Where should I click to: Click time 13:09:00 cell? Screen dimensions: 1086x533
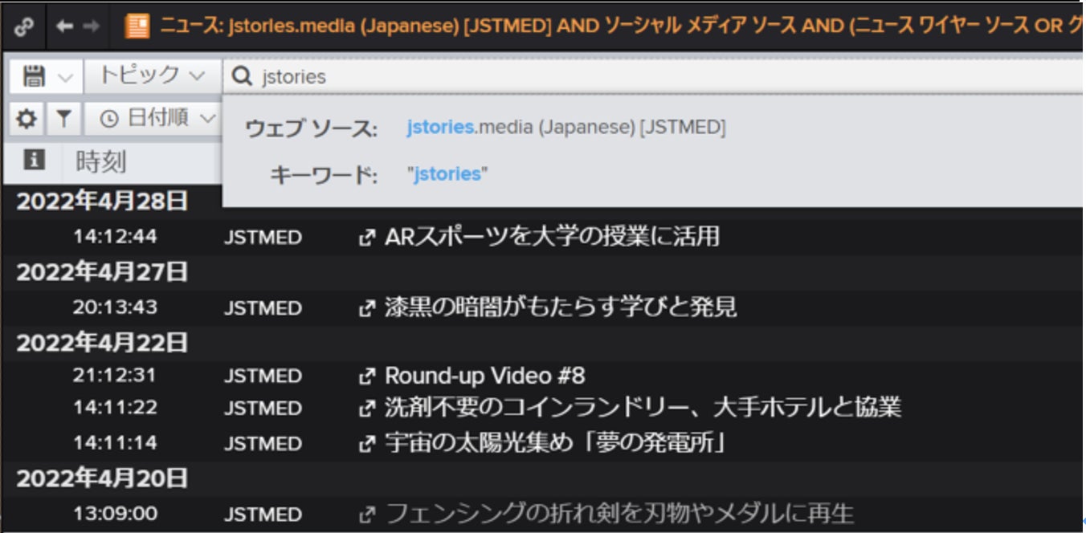click(x=115, y=513)
